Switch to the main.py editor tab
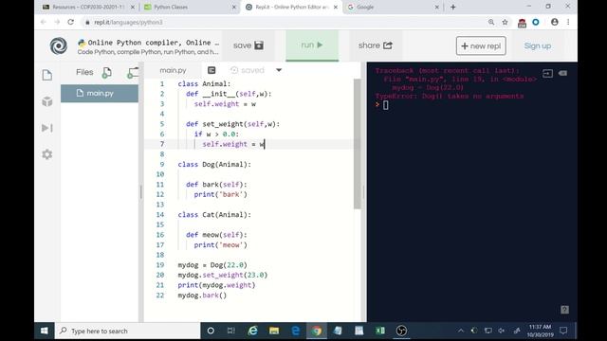Viewport: 607px width, 341px height. pyautogui.click(x=173, y=70)
